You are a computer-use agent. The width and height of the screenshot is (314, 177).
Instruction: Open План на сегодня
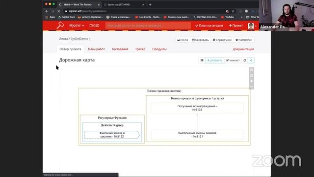click(209, 26)
